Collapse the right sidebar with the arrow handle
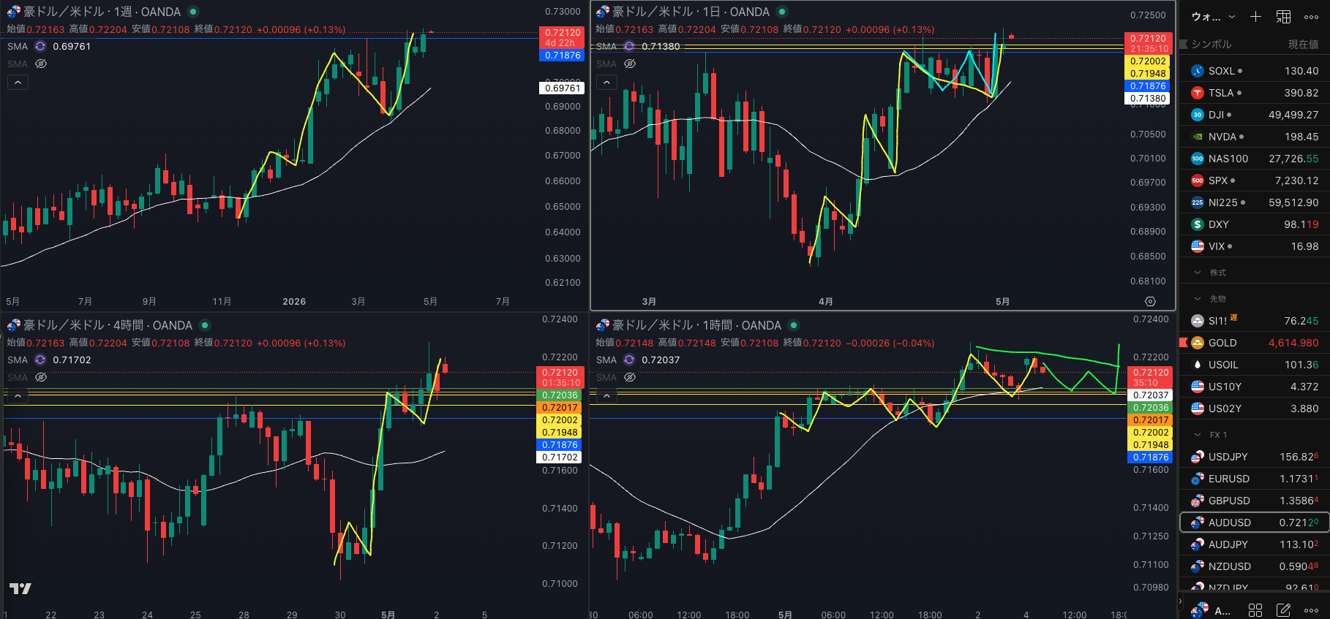The width and height of the screenshot is (1330, 619). [1180, 601]
